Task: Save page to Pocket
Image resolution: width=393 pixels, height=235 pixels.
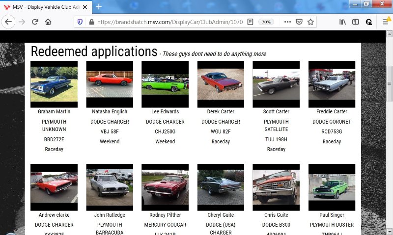Action: 299,22
